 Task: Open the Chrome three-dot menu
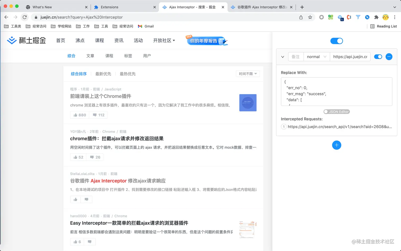pos(395,17)
